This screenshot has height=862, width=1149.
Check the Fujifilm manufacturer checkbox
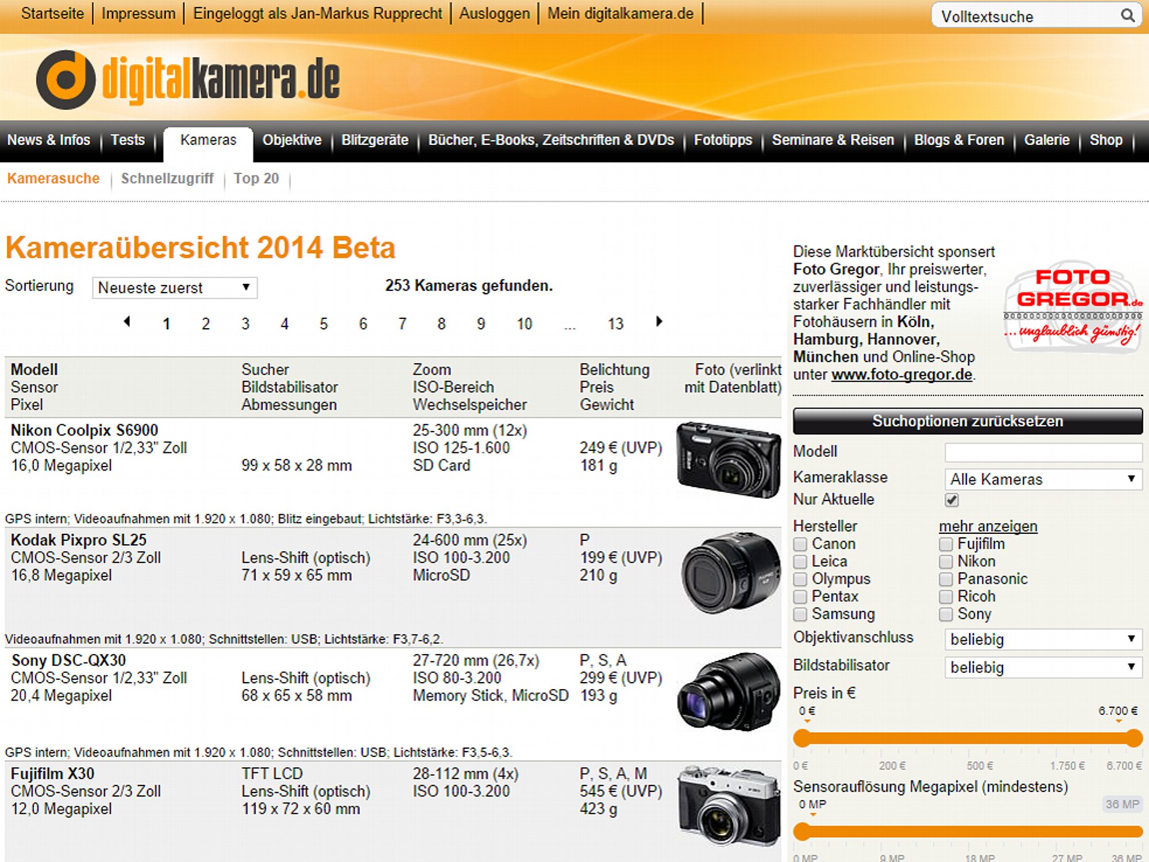coord(946,544)
